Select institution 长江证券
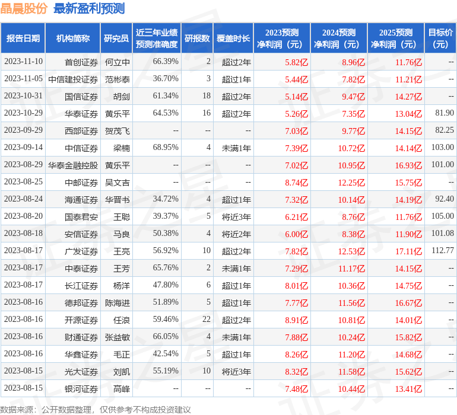Image resolution: width=457 pixels, height=415 pixels. tap(81, 285)
